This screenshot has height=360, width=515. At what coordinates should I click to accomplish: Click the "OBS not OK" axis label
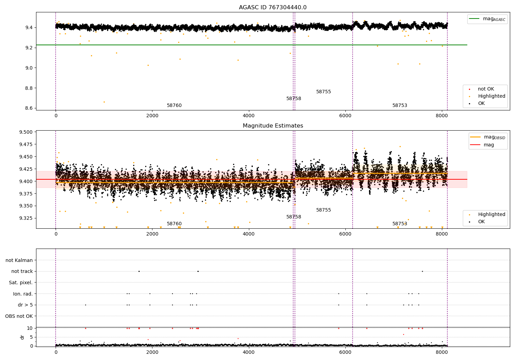(19, 316)
